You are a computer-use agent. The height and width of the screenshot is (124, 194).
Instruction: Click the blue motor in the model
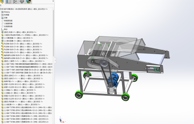pyautogui.click(x=113, y=79)
